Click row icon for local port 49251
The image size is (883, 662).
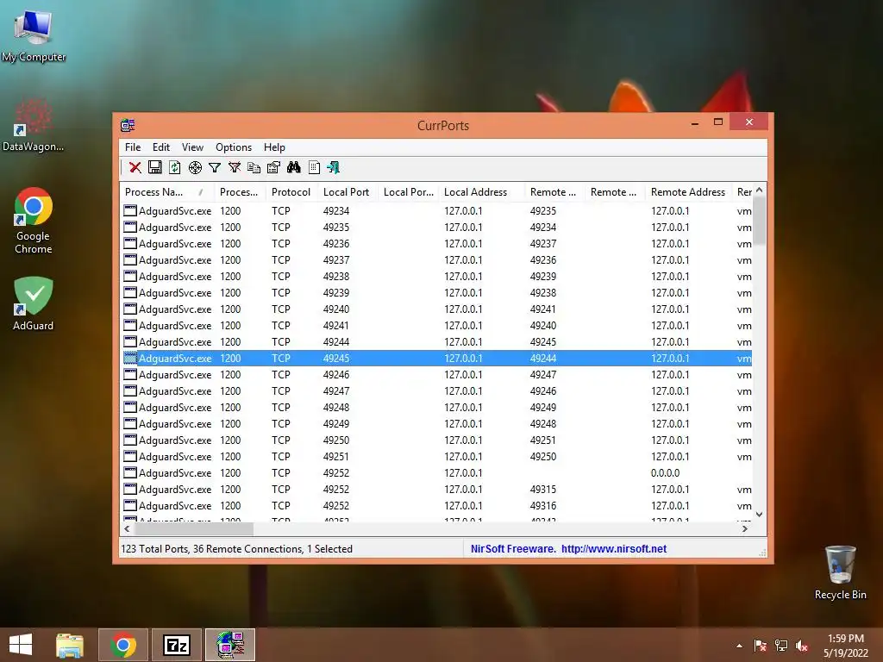point(130,457)
